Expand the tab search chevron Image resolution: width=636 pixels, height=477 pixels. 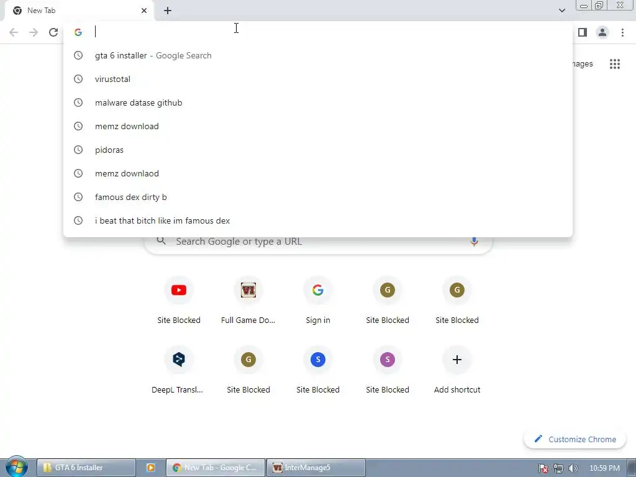tap(561, 11)
